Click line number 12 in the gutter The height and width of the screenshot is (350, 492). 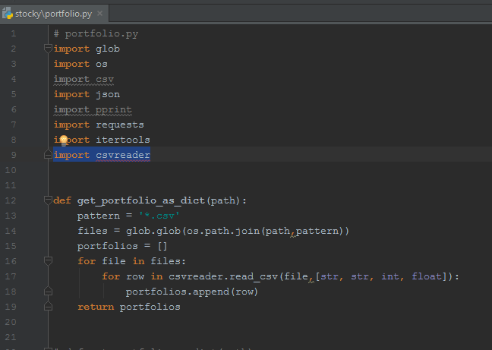[x=11, y=200]
